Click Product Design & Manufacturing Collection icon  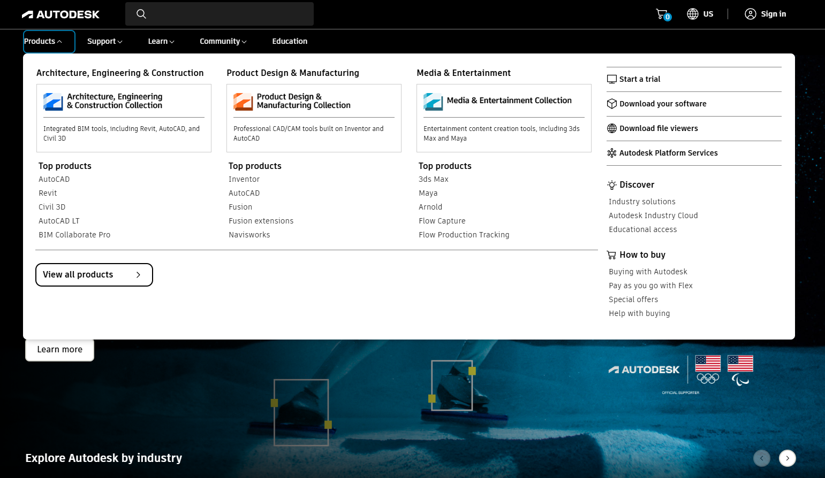(243, 101)
